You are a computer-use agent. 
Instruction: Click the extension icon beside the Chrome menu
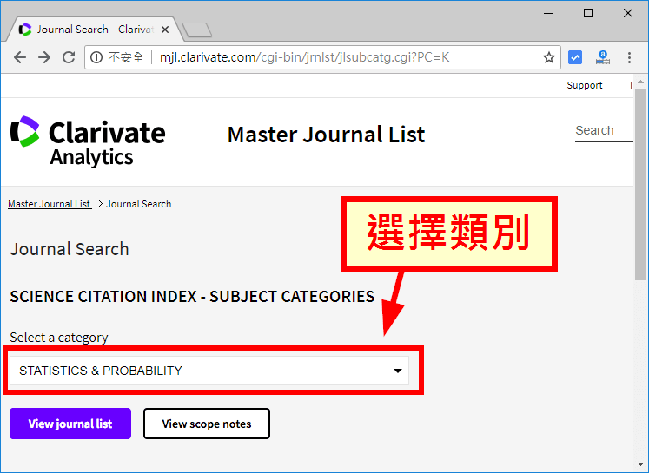point(603,58)
